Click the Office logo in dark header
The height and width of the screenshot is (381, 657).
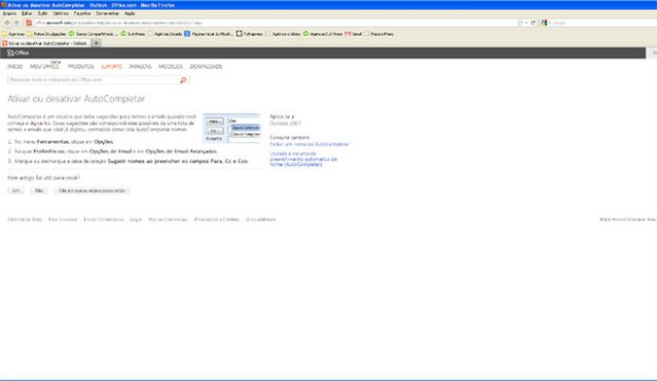tap(18, 52)
